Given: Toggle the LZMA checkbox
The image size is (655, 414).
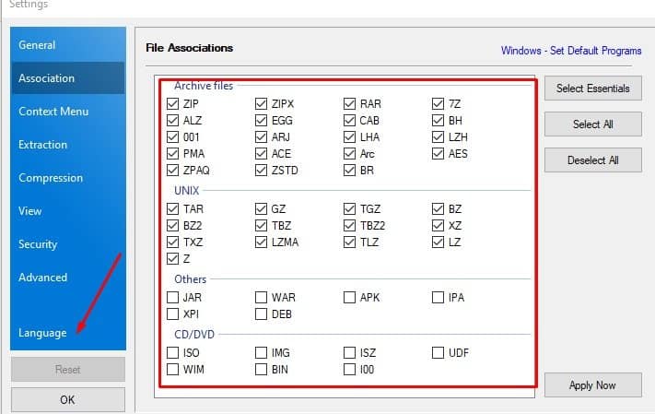Looking at the screenshot, I should pyautogui.click(x=262, y=242).
